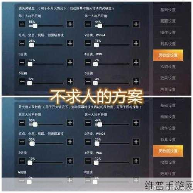193x193 pixels.
Task: Open 拾取设置 tab in top sidebar
Action: click(168, 67)
